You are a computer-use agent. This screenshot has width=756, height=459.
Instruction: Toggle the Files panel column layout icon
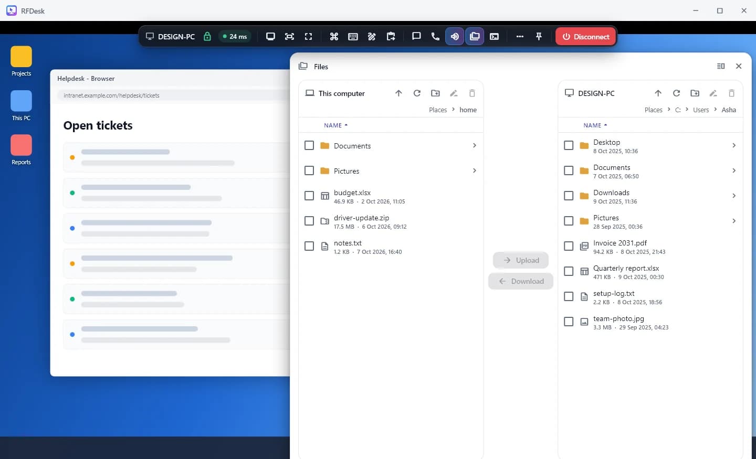(721, 66)
